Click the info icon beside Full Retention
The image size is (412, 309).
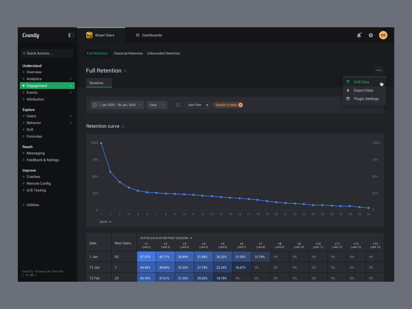point(125,71)
